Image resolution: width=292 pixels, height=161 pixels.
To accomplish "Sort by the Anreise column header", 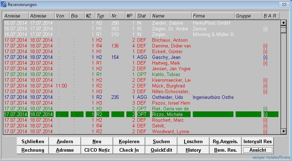I will (x=16, y=16).
